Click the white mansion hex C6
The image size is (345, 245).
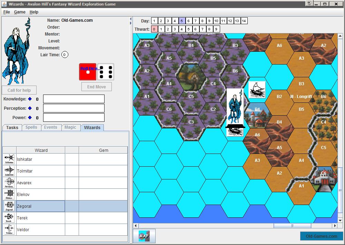coord(324,179)
